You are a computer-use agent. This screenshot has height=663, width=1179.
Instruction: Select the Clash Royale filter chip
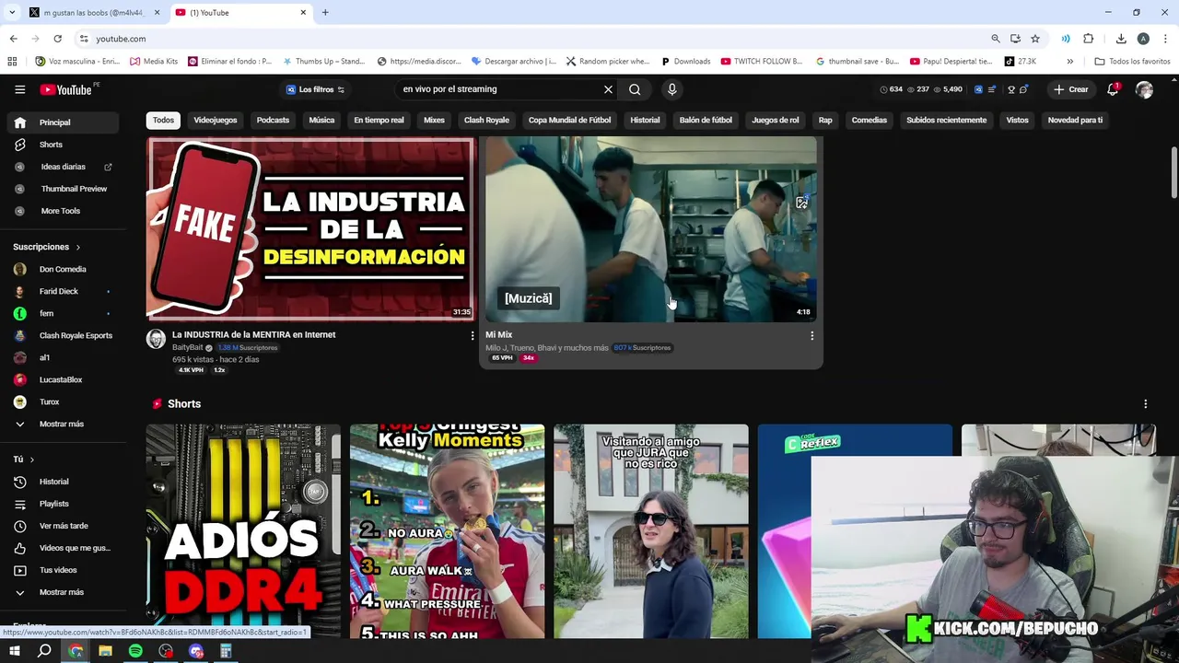point(486,120)
